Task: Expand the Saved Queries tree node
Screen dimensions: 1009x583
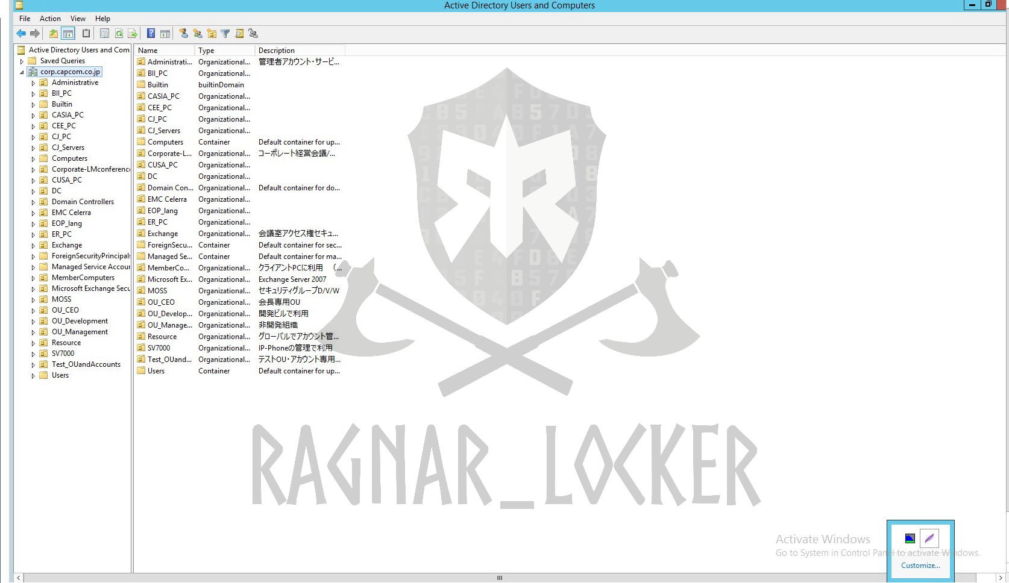Action: 22,61
